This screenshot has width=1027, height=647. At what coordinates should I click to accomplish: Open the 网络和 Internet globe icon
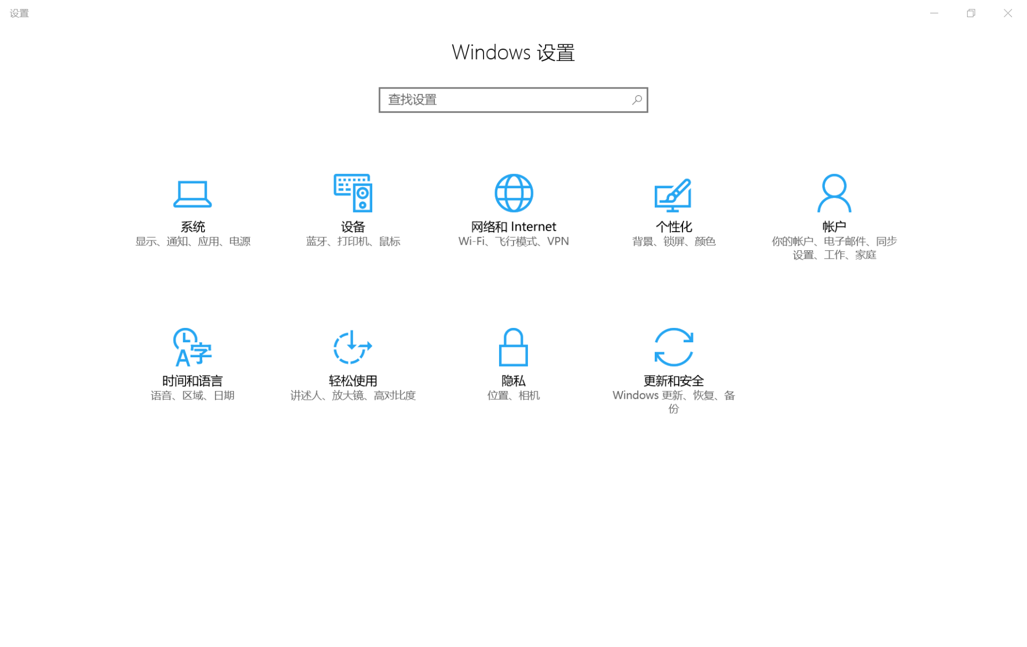(513, 193)
